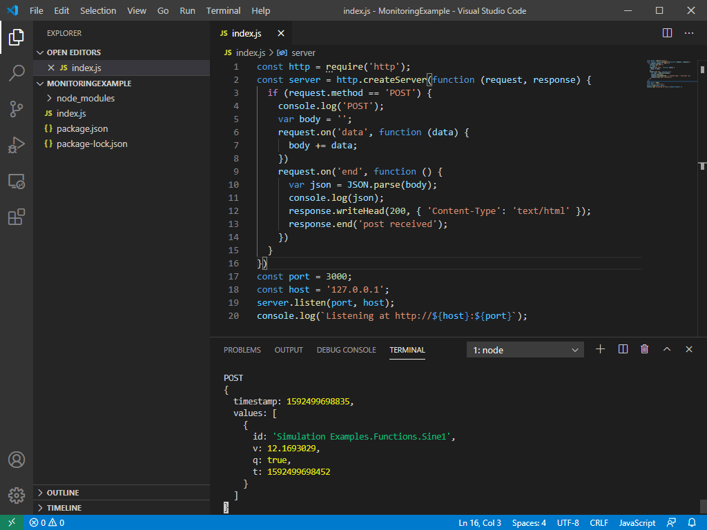
Task: Switch to the Debug Console tab
Action: (x=346, y=350)
